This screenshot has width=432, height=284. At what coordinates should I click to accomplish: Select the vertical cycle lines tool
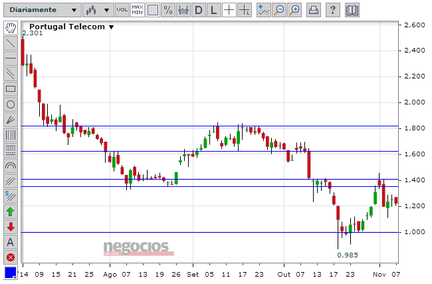click(11, 135)
